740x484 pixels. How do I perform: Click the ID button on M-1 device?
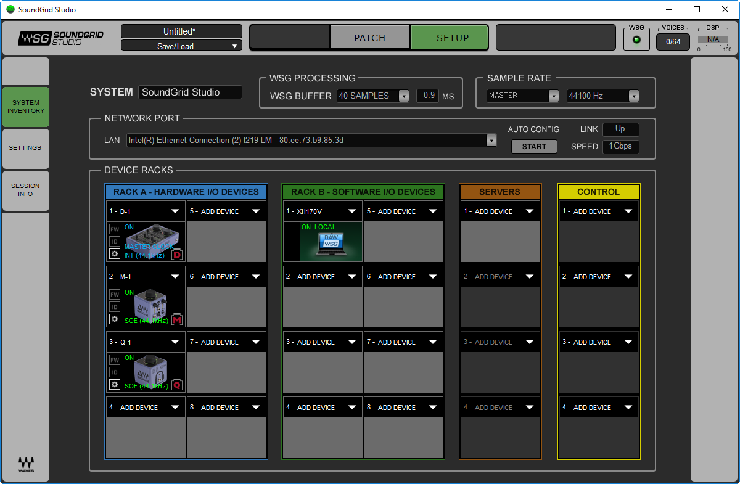114,306
